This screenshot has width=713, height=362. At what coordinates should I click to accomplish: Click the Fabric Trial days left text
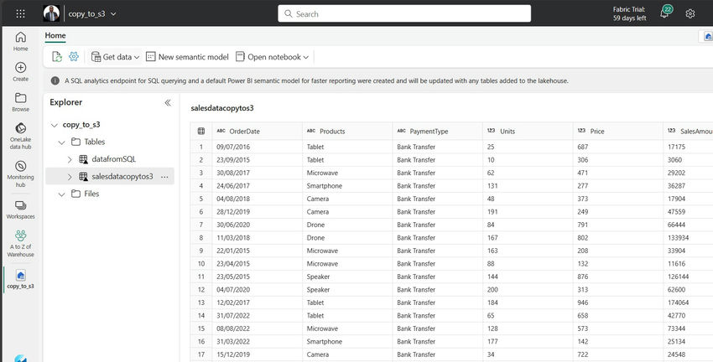click(x=629, y=13)
